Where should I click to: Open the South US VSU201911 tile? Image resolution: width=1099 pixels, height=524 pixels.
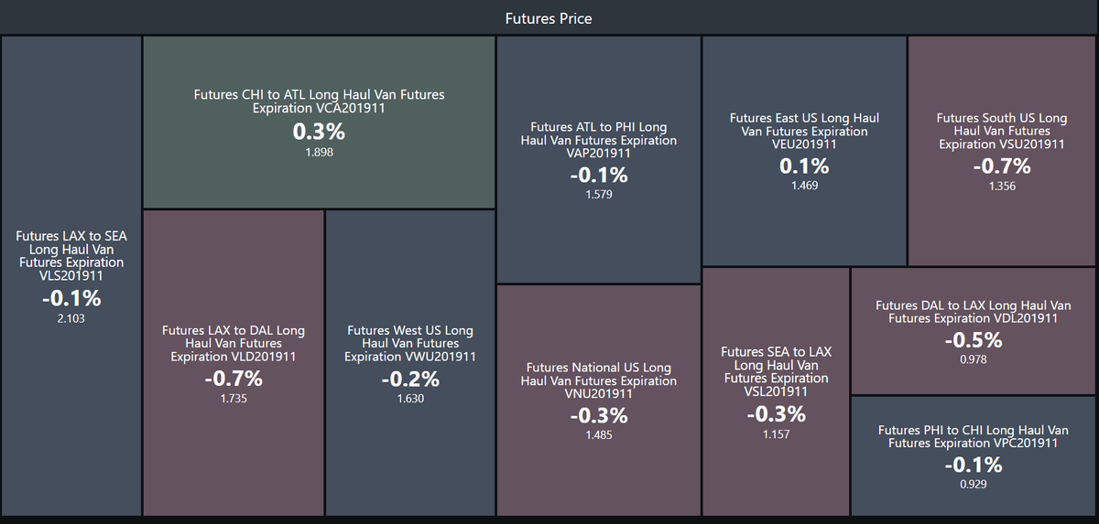(x=1002, y=152)
